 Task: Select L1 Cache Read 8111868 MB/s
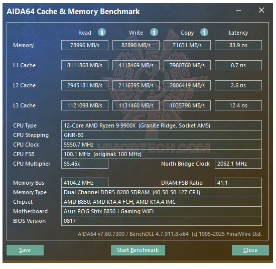[85, 65]
